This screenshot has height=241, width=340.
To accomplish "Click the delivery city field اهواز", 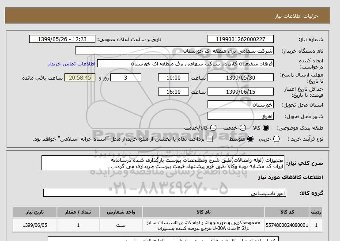I will point(241,116).
